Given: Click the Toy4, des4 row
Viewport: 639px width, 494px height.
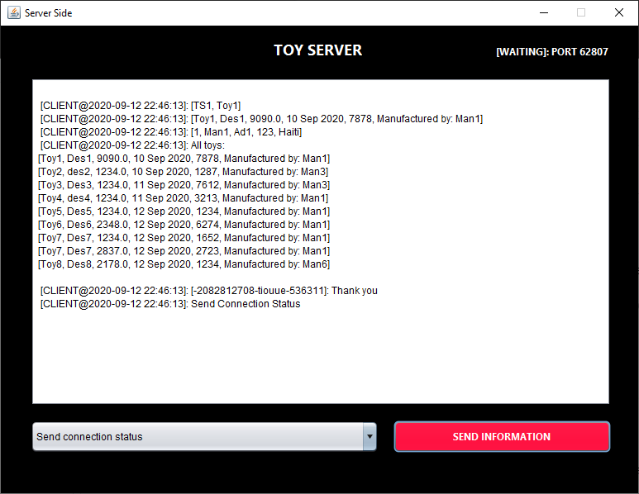Looking at the screenshot, I should coord(183,198).
